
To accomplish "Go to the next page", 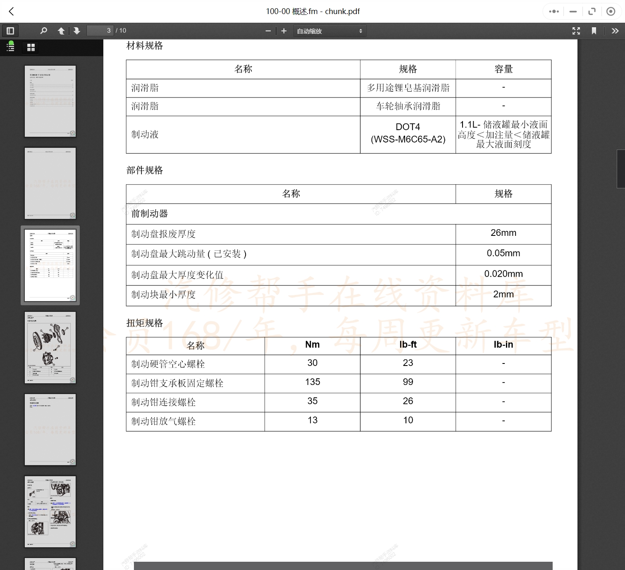I will [77, 31].
